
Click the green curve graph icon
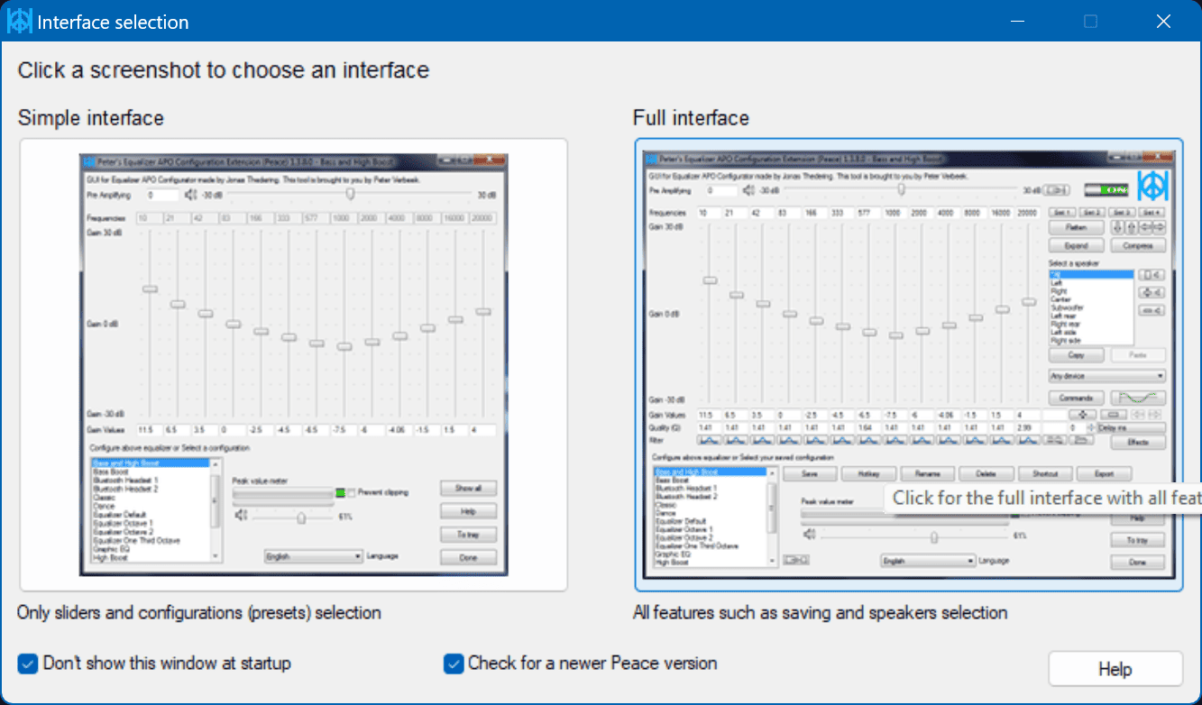(x=1137, y=398)
